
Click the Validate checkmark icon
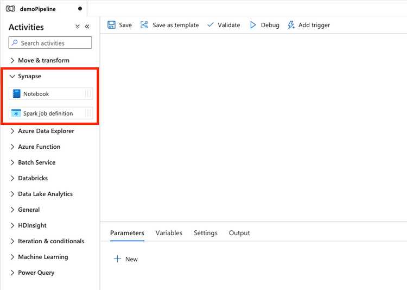211,25
